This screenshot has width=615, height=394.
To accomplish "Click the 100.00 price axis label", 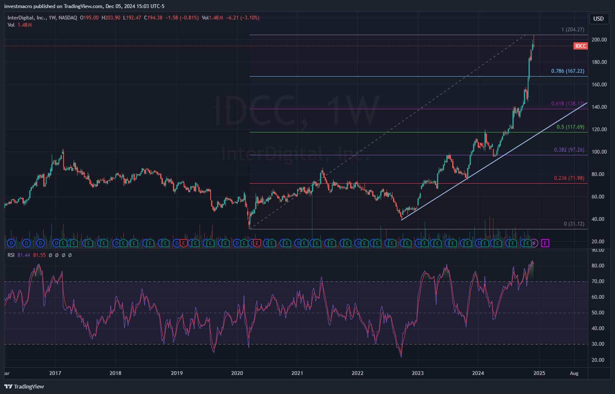I will click(599, 152).
